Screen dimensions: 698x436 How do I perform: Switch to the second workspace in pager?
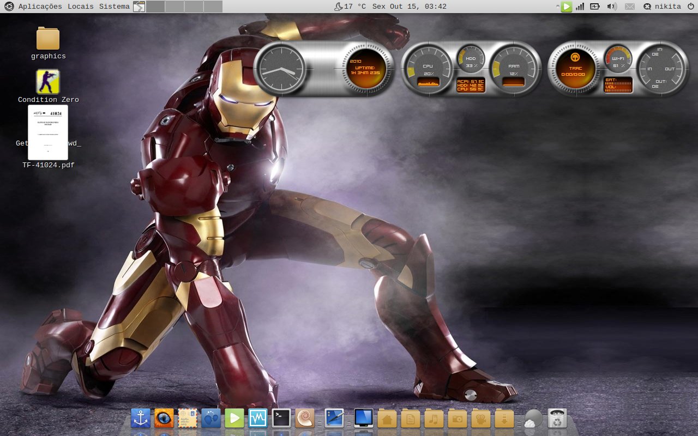pos(174,7)
